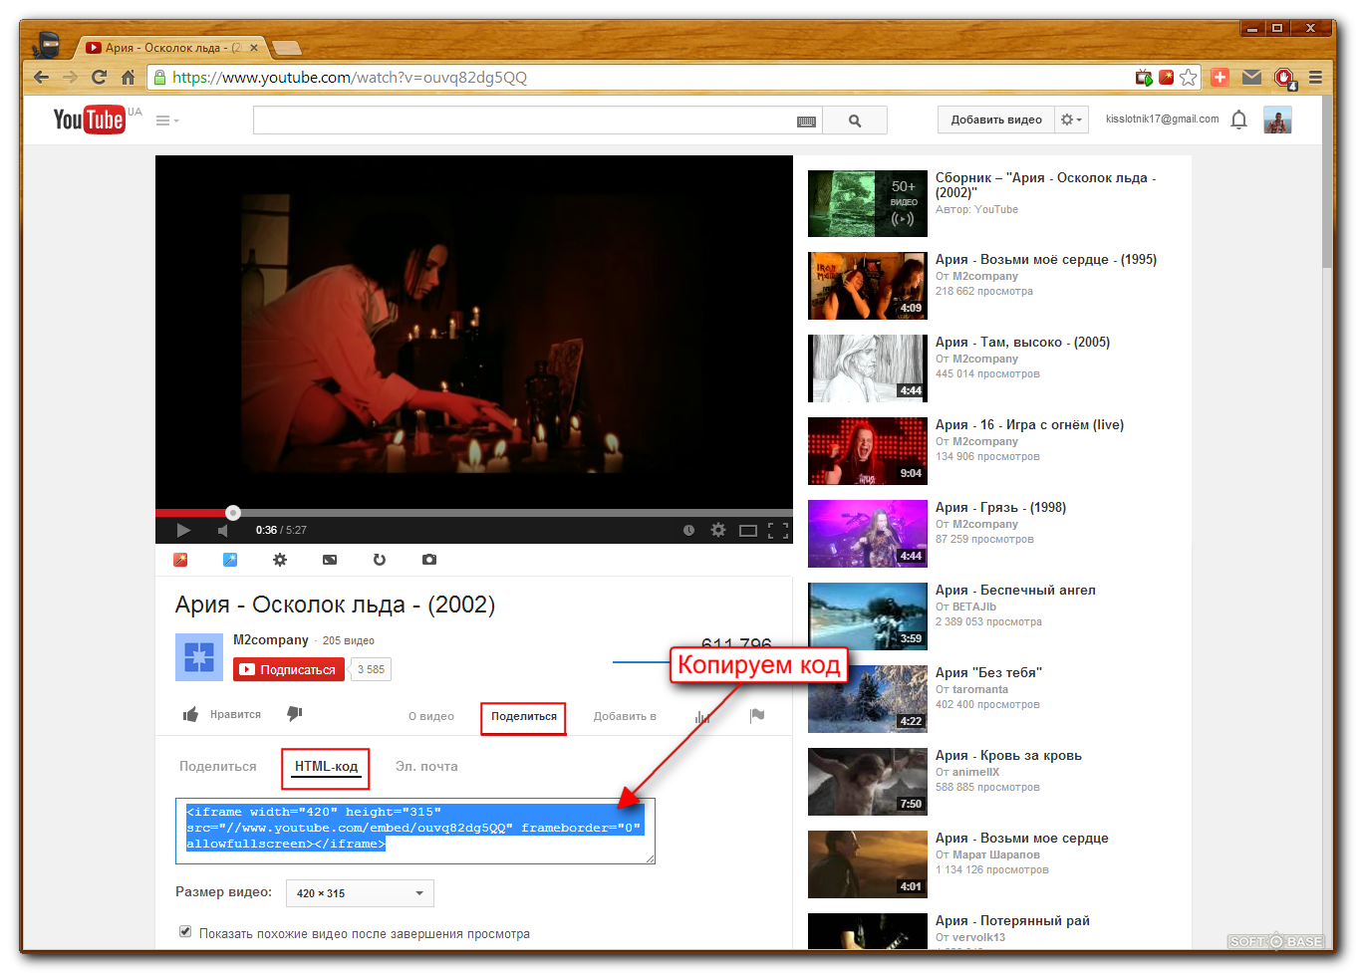The image size is (1356, 973).
Task: Open the Сборник Ария - Осколок льда playlist
Action: tap(1045, 185)
